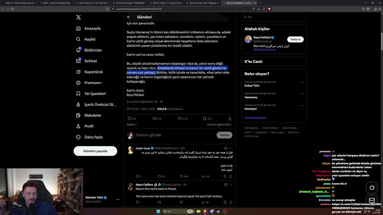
Task: Open more options for Hamaney trend
Action: pos(302,94)
